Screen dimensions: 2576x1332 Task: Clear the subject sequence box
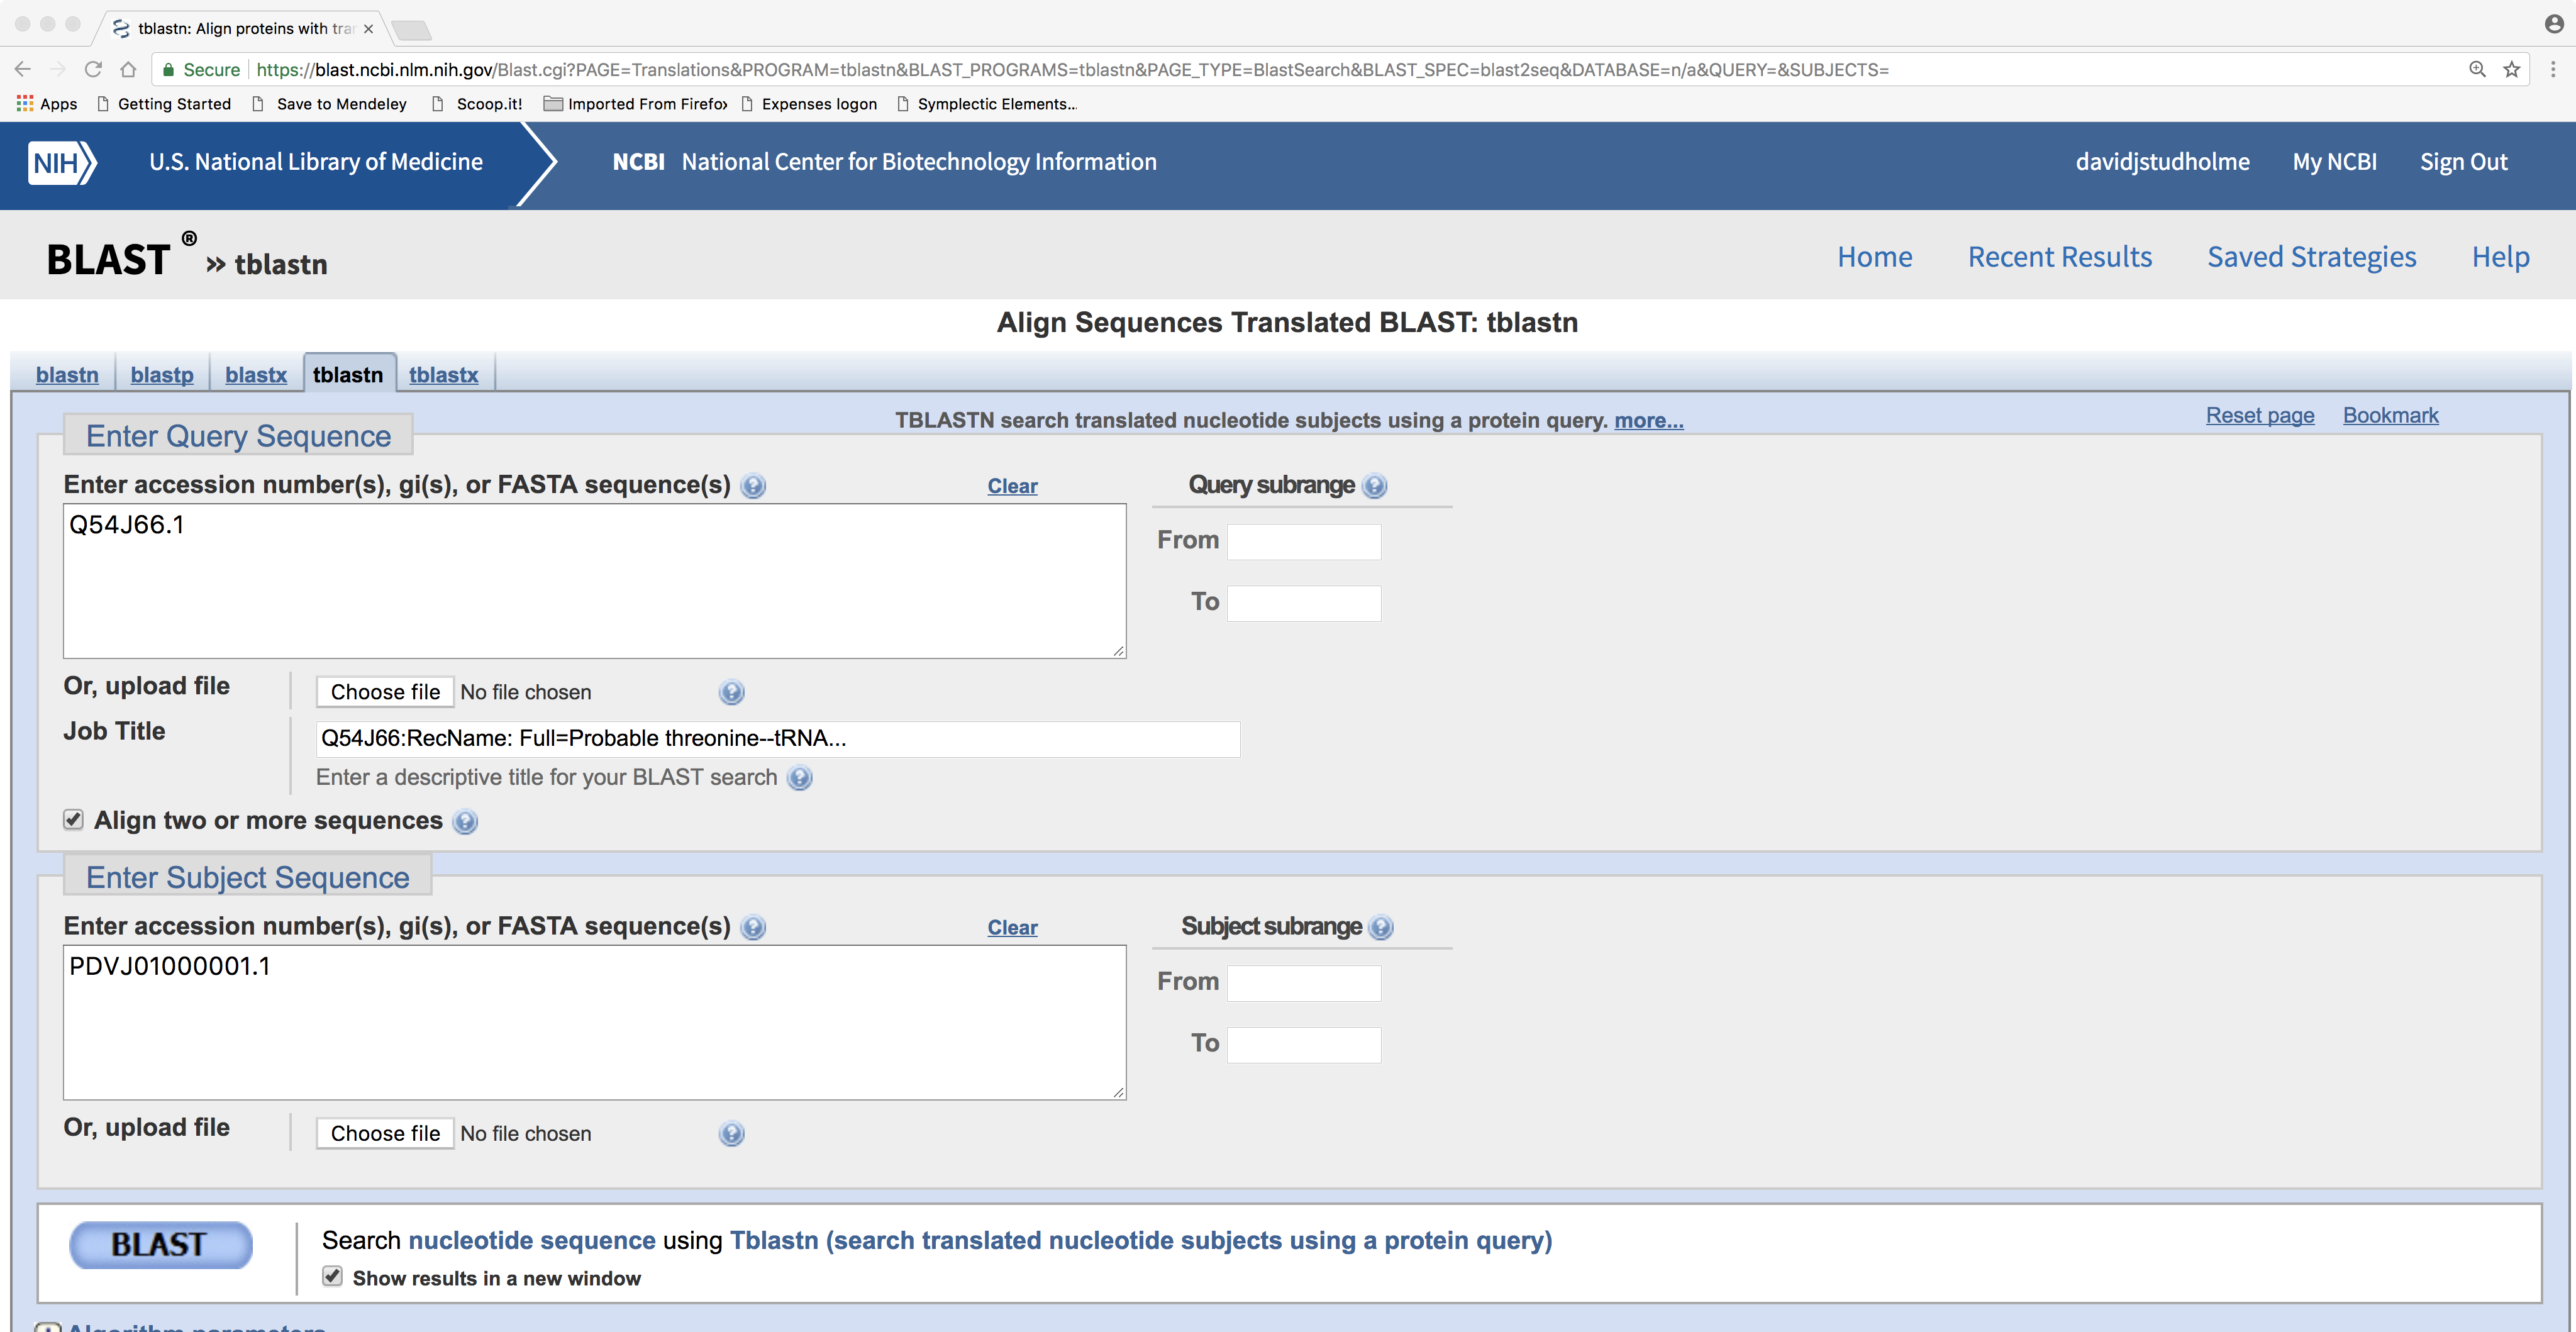click(1012, 927)
